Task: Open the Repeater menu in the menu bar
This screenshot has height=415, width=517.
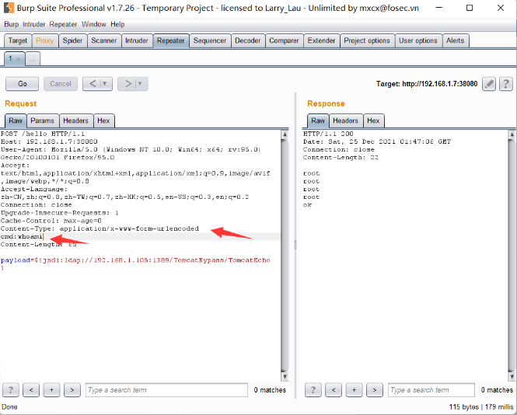Action: click(63, 24)
